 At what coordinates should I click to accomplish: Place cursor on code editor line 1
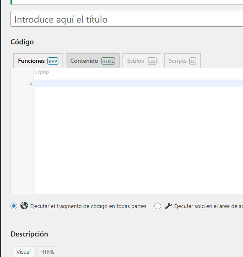138,83
